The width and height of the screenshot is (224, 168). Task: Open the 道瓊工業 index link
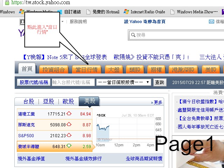[27, 114]
